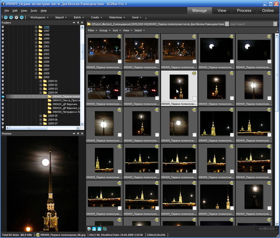
Task: Click the zoom in plus icon
Action: pyautogui.click(x=276, y=229)
